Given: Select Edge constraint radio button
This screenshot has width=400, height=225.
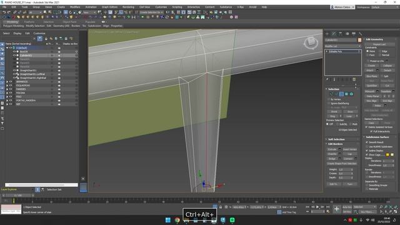Looking at the screenshot, I should [380, 51].
